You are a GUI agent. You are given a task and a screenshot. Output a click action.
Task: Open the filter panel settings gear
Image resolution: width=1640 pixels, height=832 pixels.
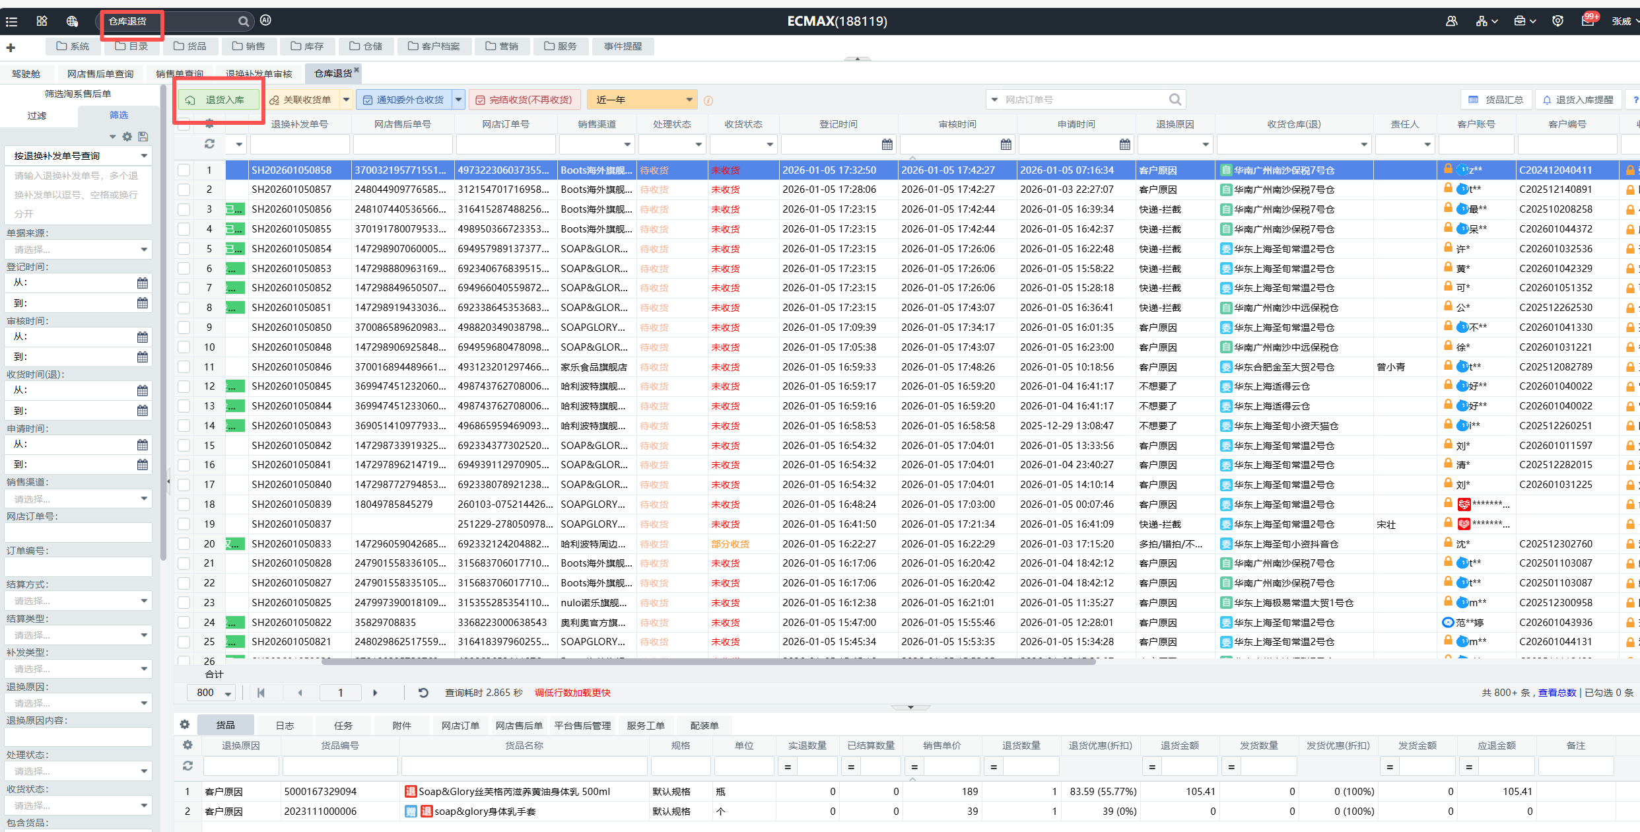click(x=127, y=137)
